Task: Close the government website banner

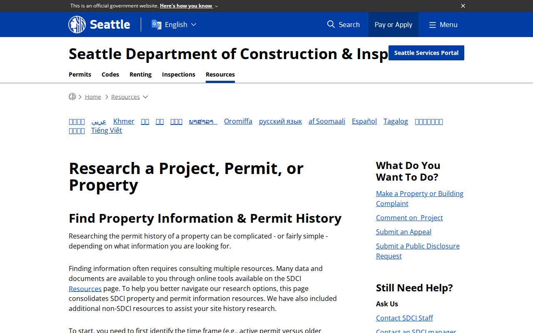Action: pos(463,6)
